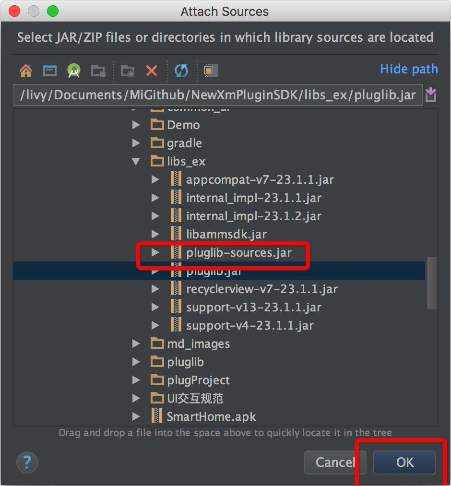Open recent path history dropdown
Image resolution: width=451 pixels, height=486 pixels.
[430, 95]
